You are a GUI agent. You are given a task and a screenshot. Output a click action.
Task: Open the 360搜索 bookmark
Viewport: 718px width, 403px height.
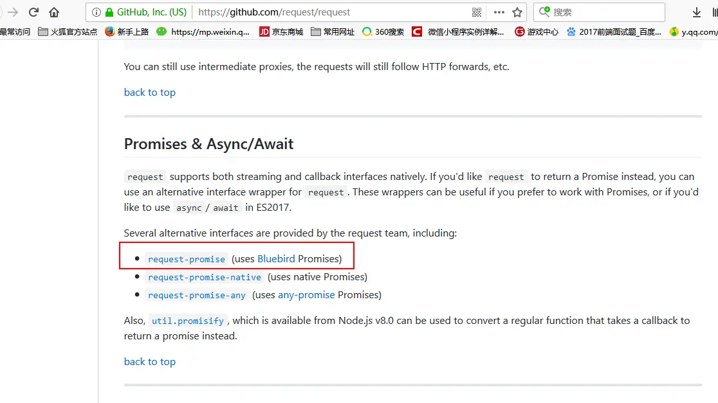click(383, 31)
